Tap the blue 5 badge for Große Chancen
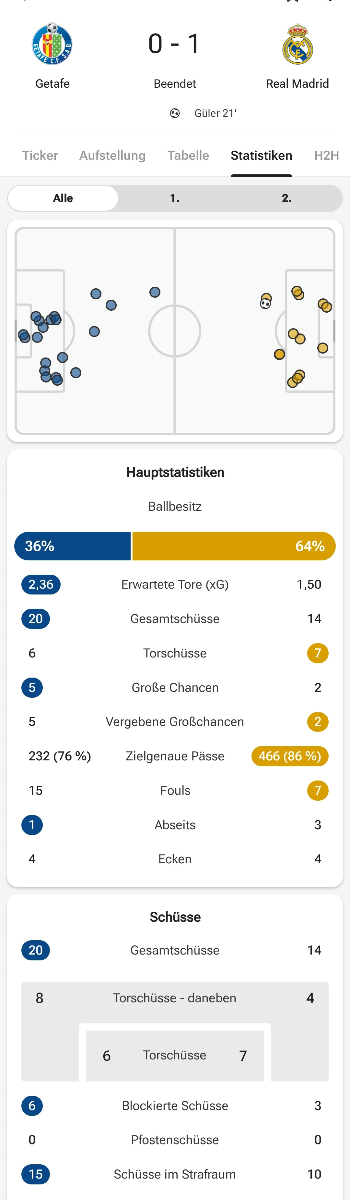The height and width of the screenshot is (1200, 350). coord(32,687)
